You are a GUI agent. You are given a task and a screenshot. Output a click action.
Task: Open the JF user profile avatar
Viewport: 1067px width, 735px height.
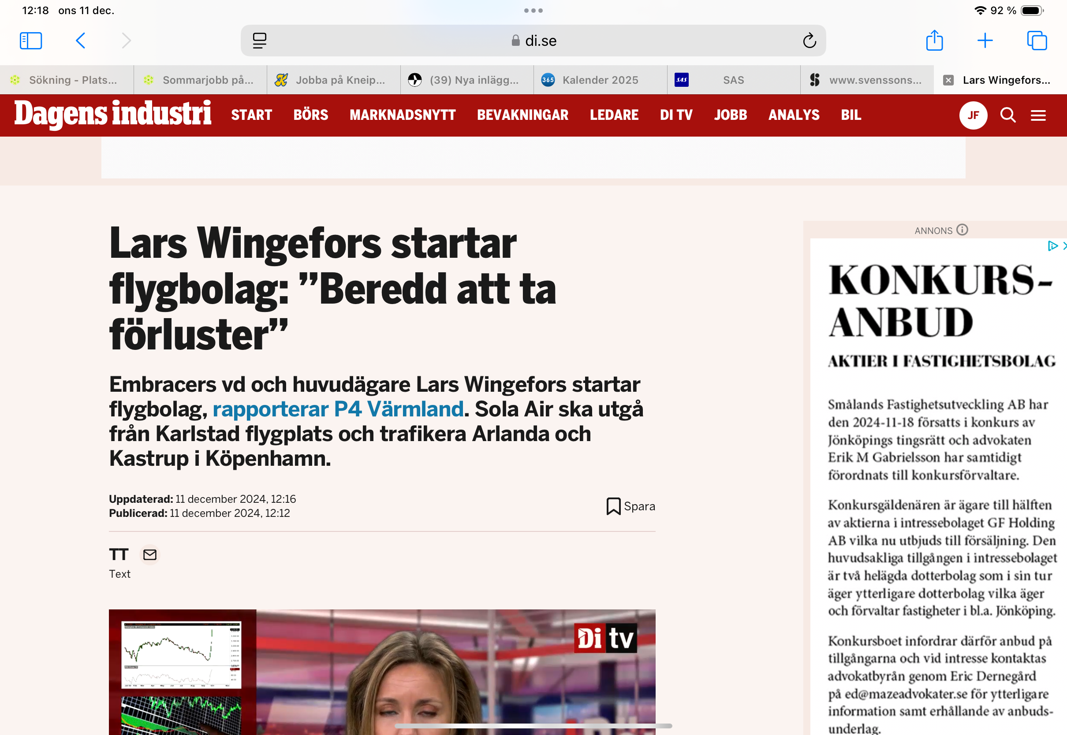pyautogui.click(x=973, y=115)
